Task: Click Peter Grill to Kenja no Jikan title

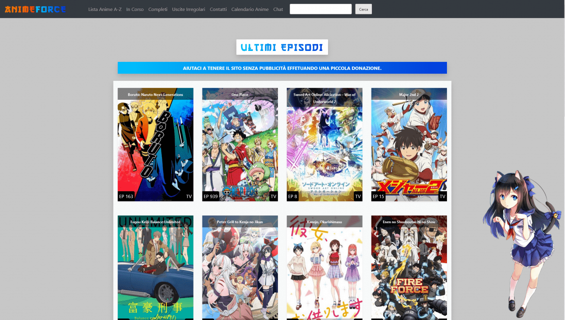Action: (x=240, y=222)
